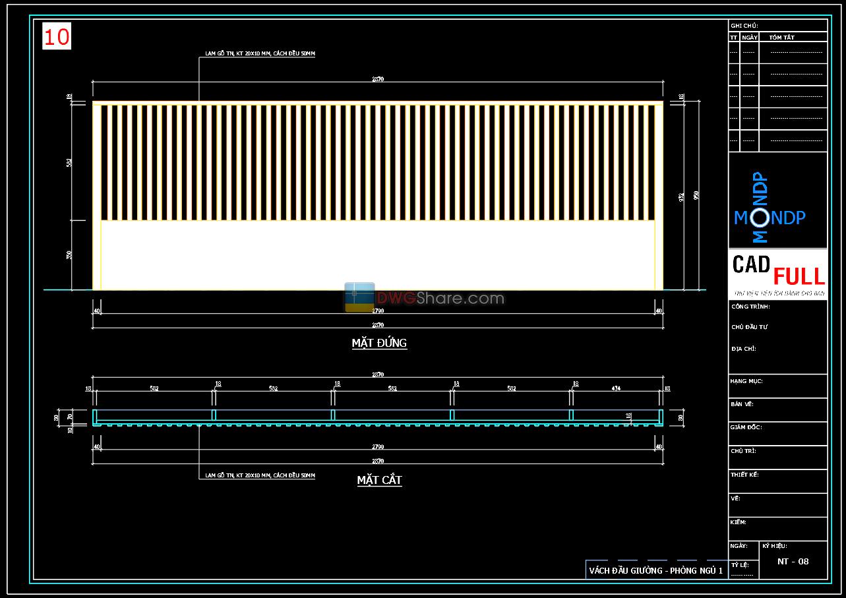This screenshot has width=846, height=598.
Task: Click the TỶ LỆ scale field
Action: tap(740, 565)
